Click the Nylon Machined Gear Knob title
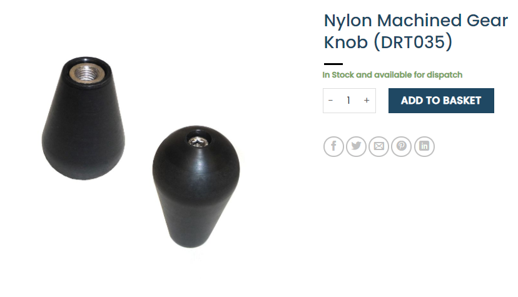Viewport: 518px width, 297px height. (415, 31)
